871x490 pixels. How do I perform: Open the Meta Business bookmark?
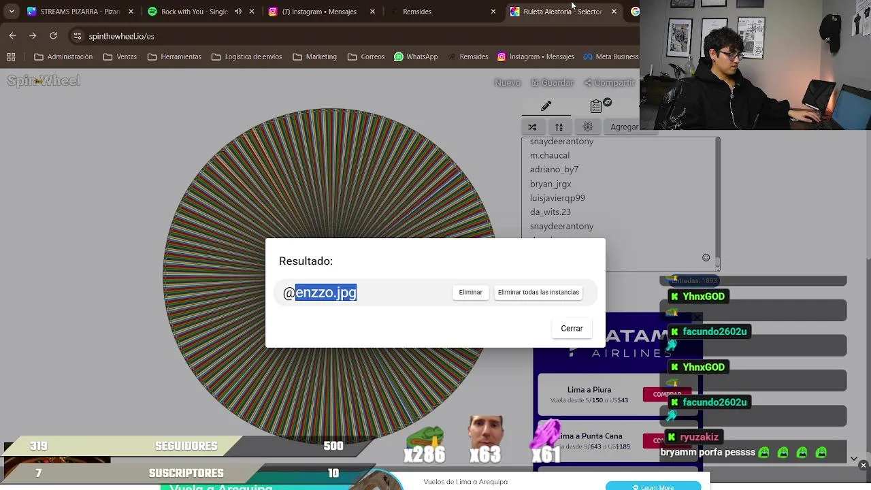[x=610, y=56]
